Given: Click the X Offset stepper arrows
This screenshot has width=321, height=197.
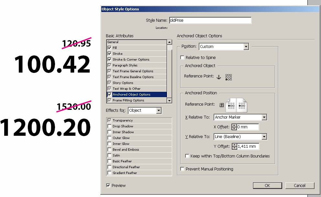Looking at the screenshot, I should coord(234,127).
